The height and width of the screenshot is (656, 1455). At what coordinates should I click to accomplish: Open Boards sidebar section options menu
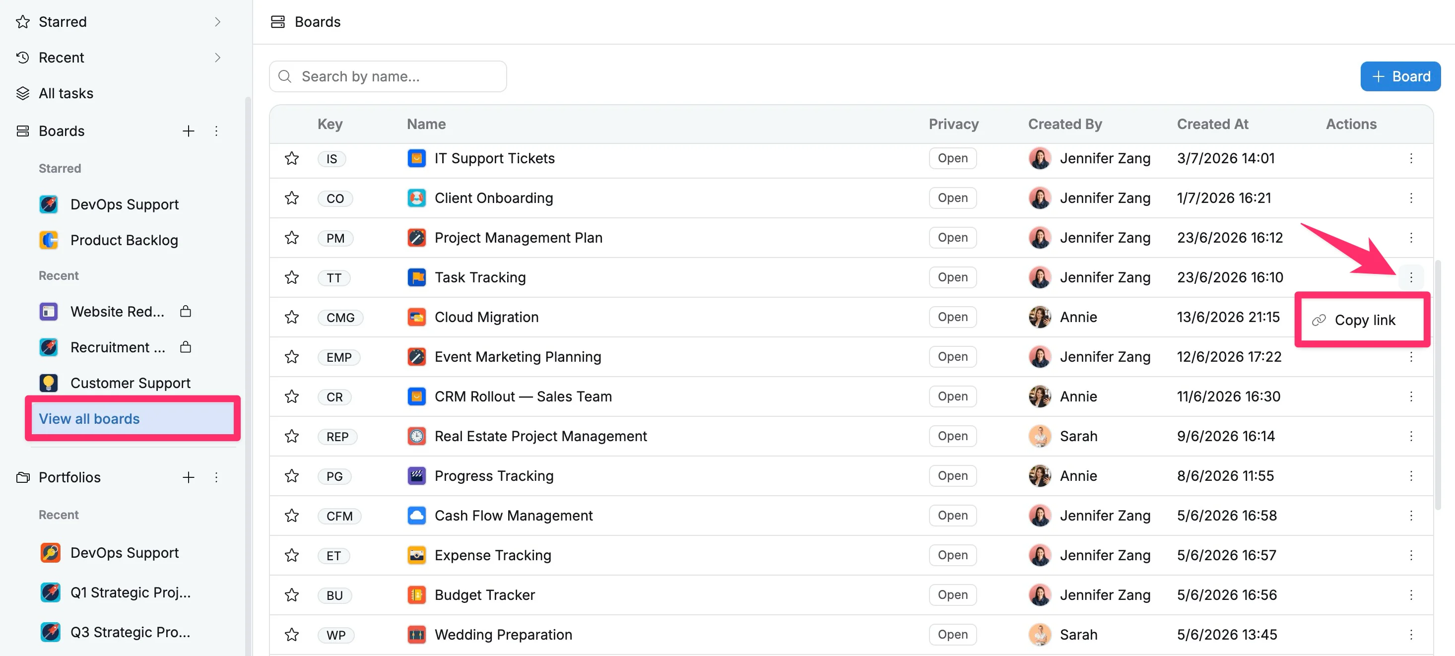click(x=216, y=131)
